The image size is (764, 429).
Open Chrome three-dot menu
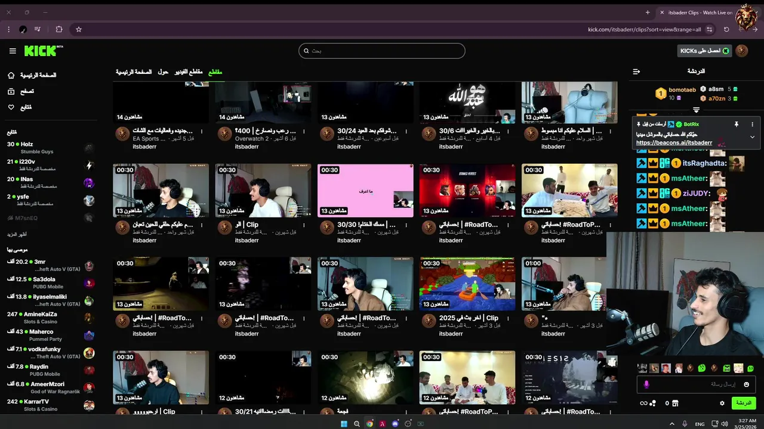(8, 29)
